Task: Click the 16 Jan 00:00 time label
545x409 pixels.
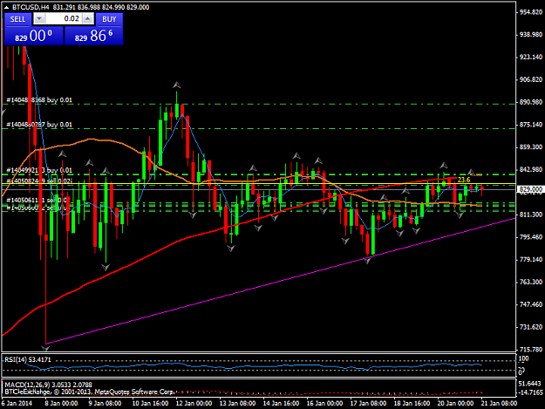Action: point(324,404)
